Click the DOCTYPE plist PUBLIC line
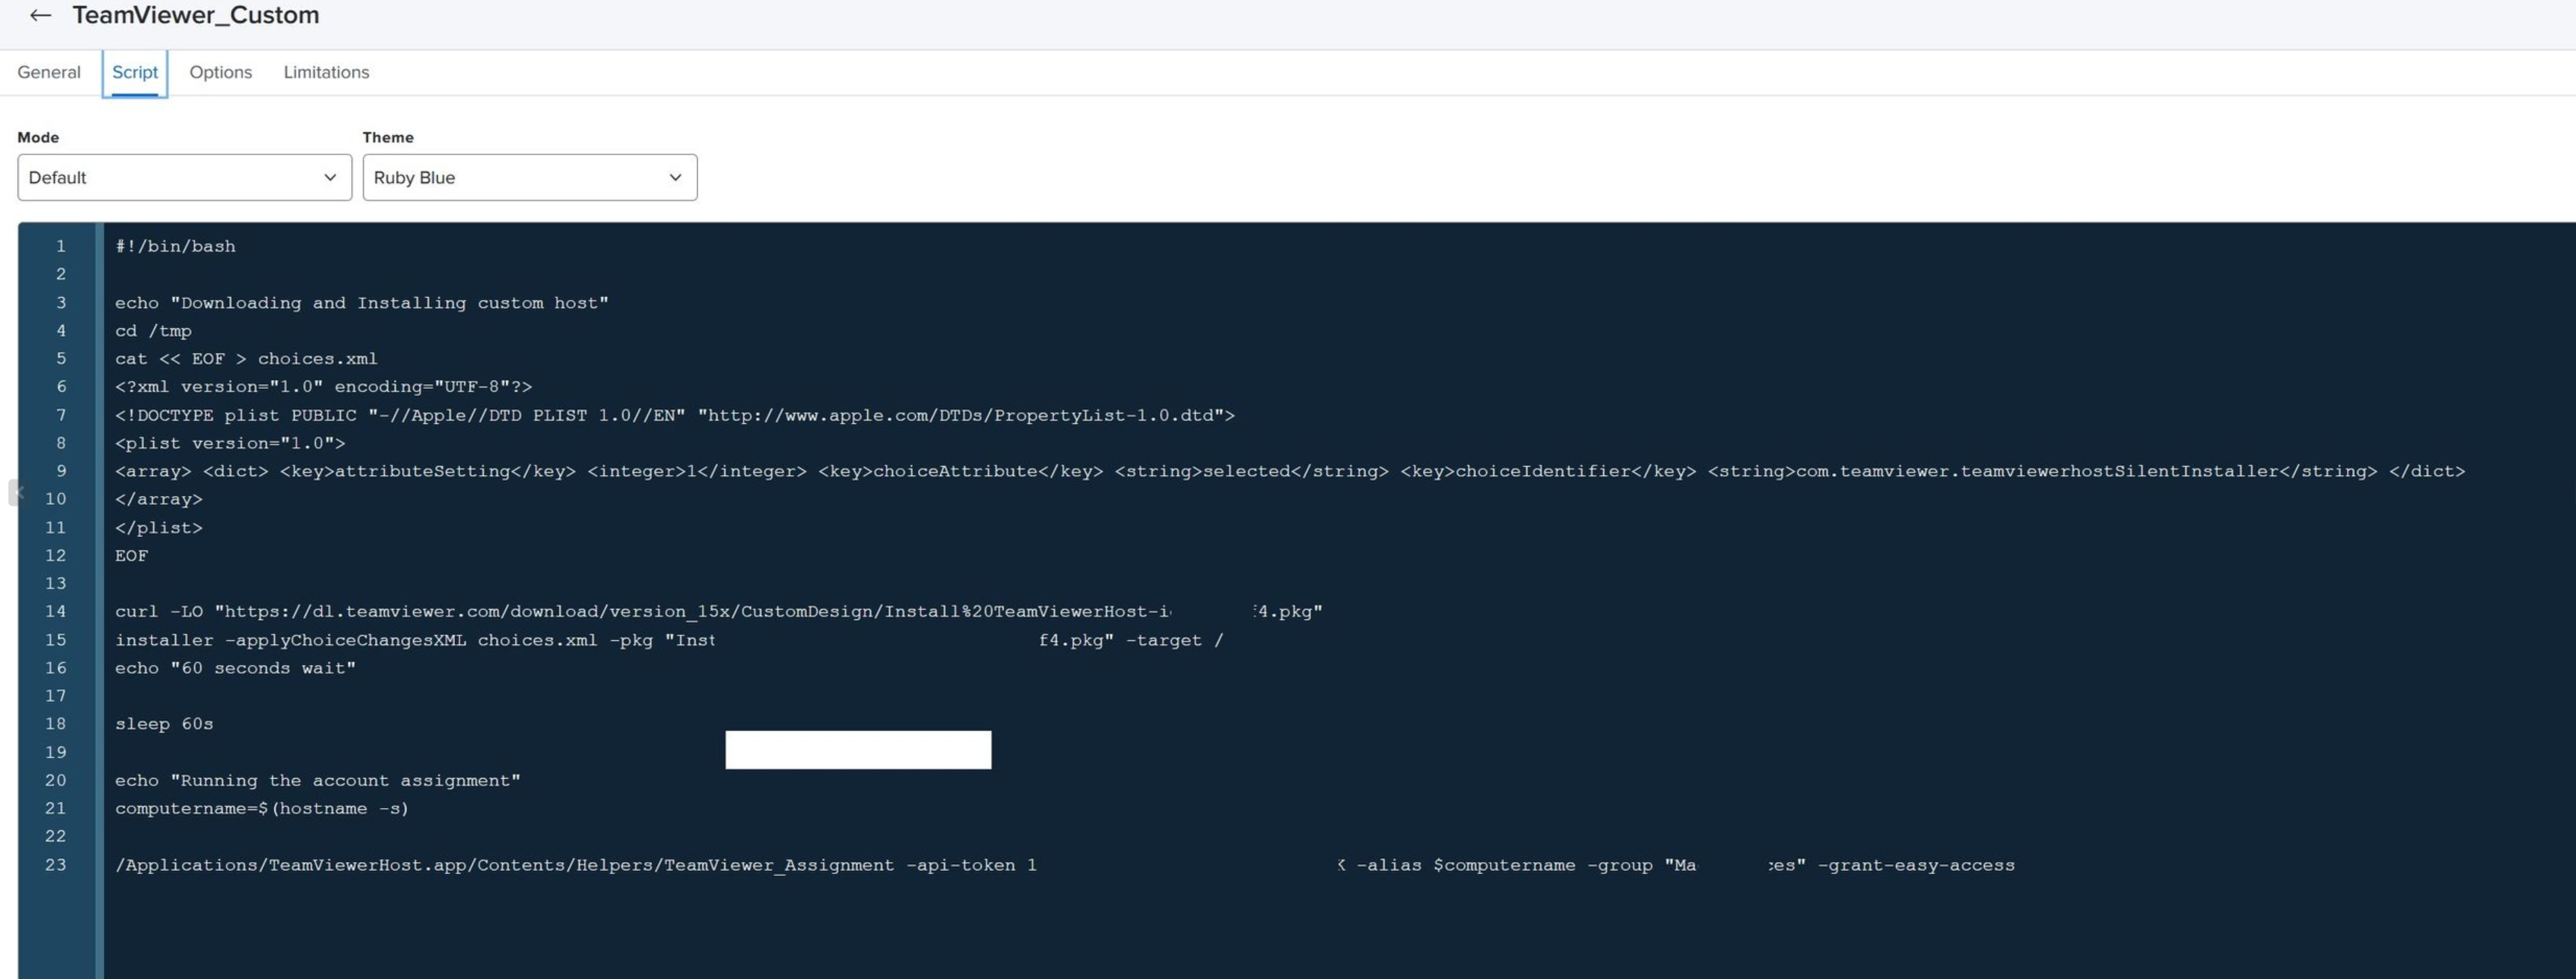Image resolution: width=2576 pixels, height=979 pixels. 675,415
